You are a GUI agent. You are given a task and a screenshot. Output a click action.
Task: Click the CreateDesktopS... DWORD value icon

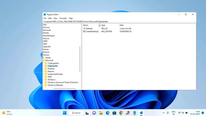point(84,32)
